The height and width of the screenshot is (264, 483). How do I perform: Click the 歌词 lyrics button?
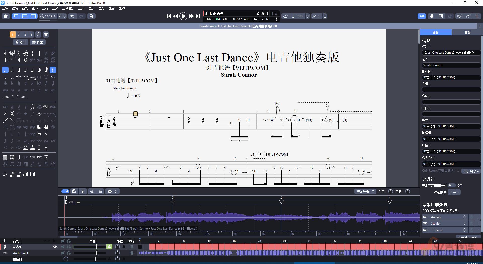pos(21,42)
